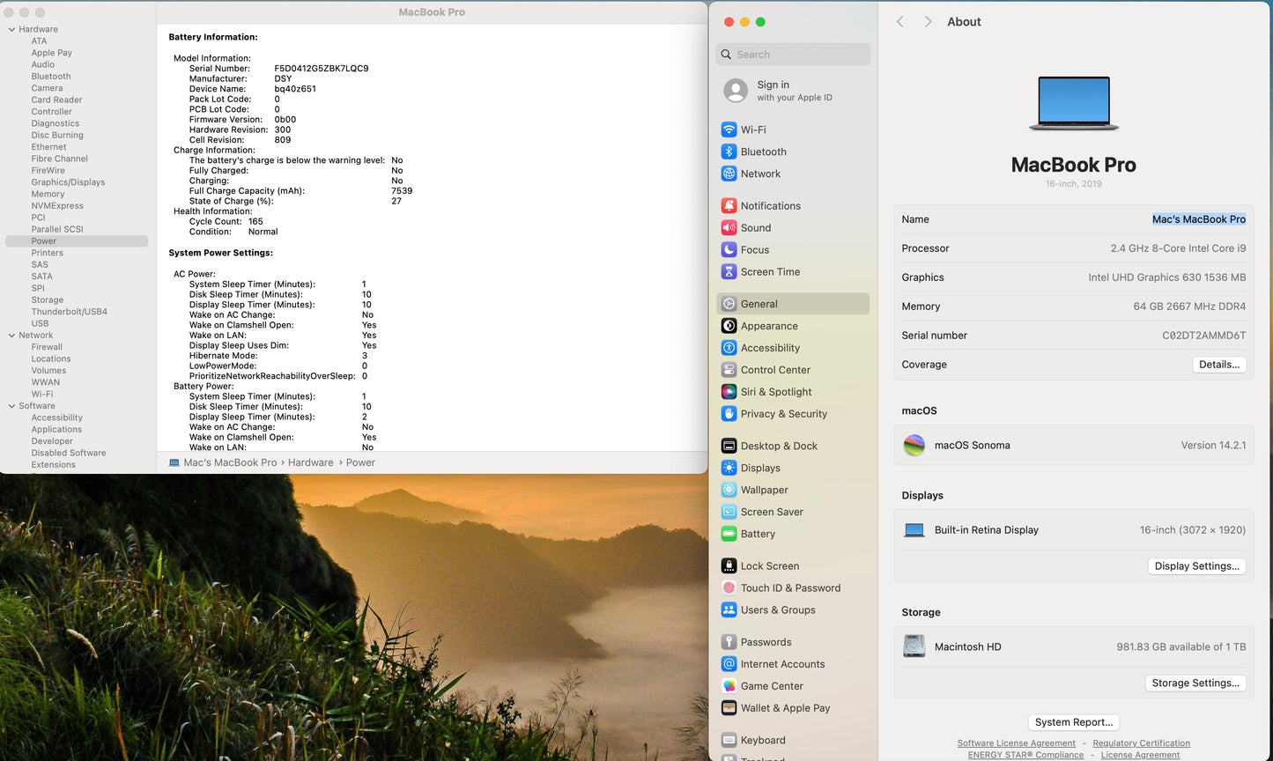1273x761 pixels.
Task: Open the Regulatory Certification link
Action: (1141, 743)
